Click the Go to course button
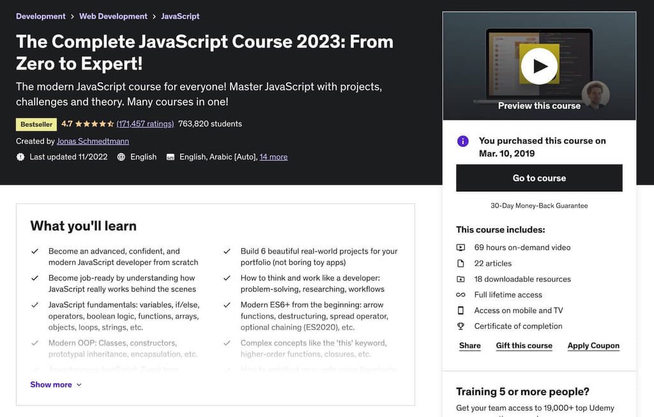This screenshot has height=417, width=654. click(x=539, y=178)
